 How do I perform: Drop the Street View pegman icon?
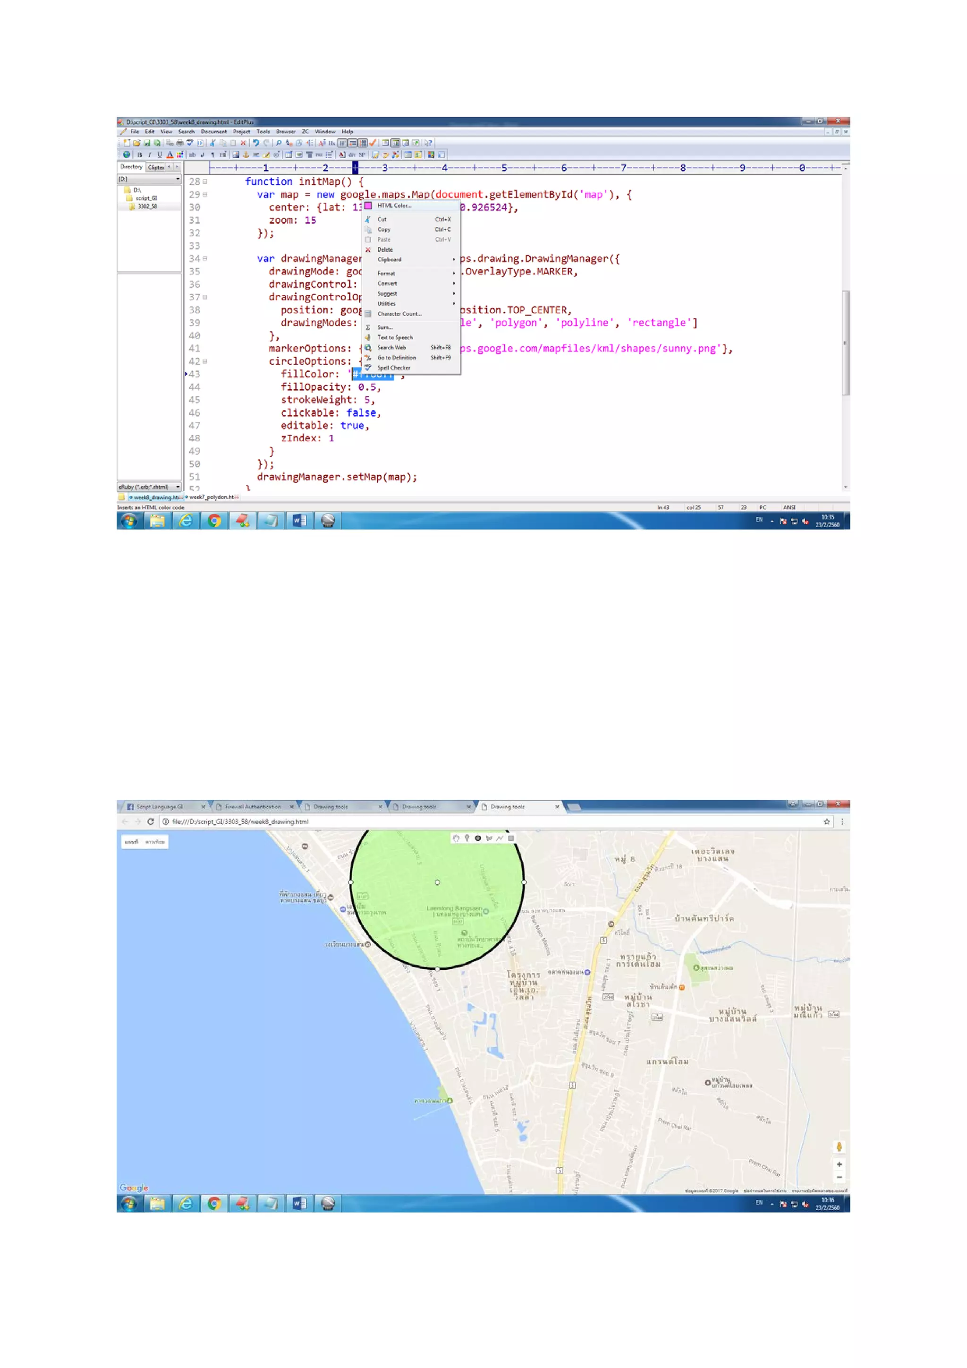[839, 1147]
